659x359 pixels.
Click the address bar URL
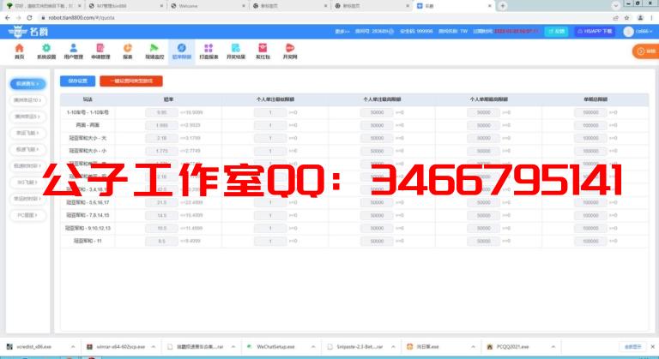(x=82, y=18)
